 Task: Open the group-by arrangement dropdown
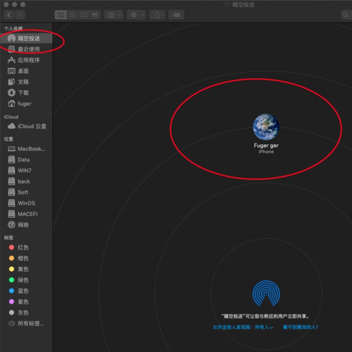point(114,15)
